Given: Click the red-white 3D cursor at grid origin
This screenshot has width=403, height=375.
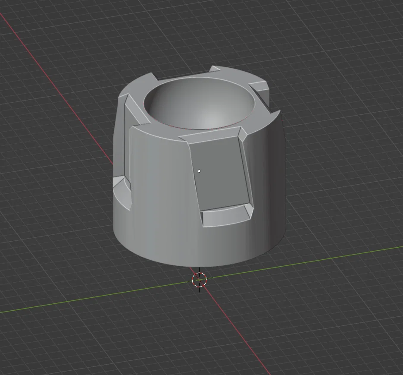Looking at the screenshot, I should click(199, 280).
